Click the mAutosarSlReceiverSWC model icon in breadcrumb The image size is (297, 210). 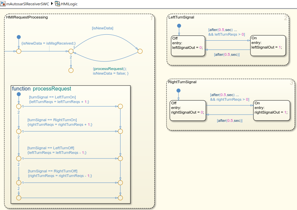tap(3, 4)
